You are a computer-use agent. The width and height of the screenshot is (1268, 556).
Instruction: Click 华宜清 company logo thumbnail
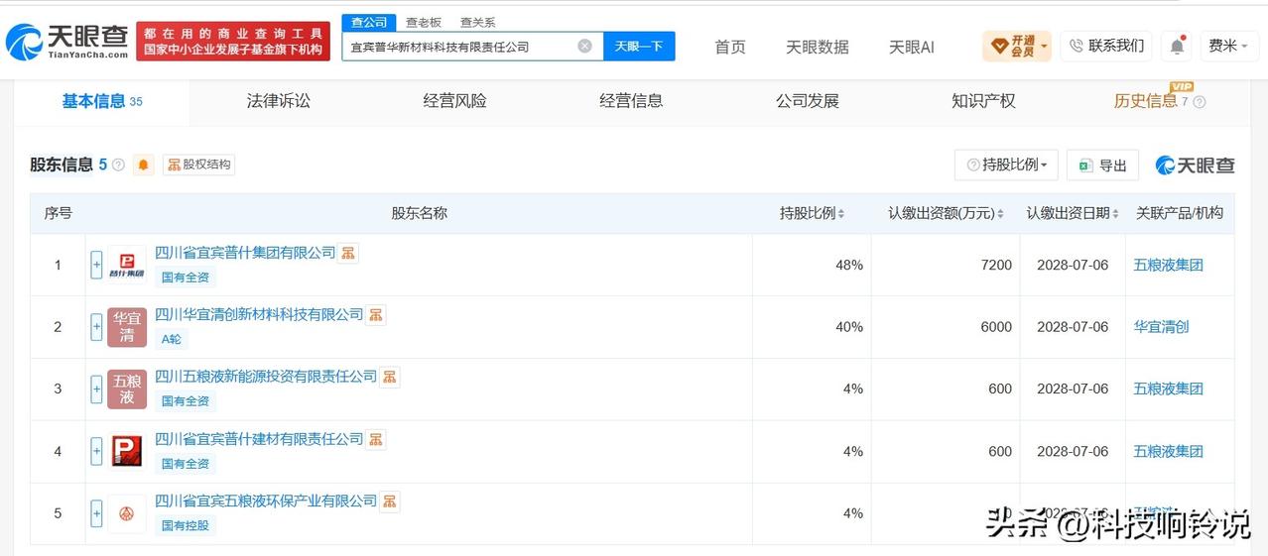tap(127, 327)
